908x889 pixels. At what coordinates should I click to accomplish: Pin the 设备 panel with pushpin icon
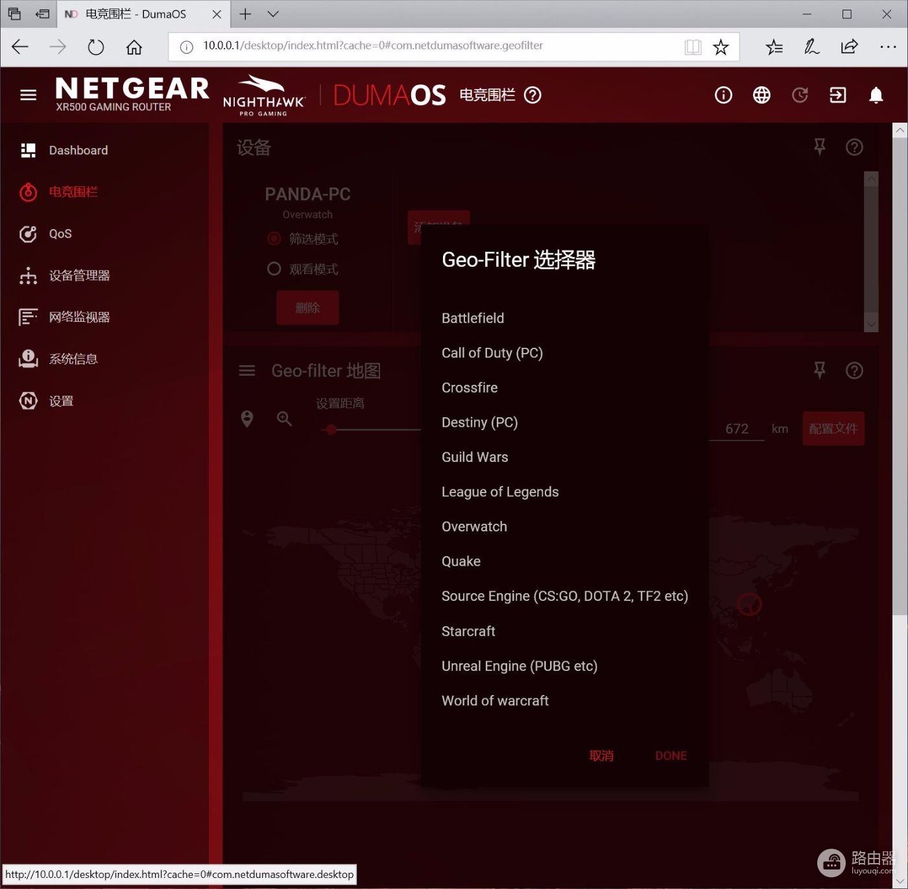(x=820, y=147)
